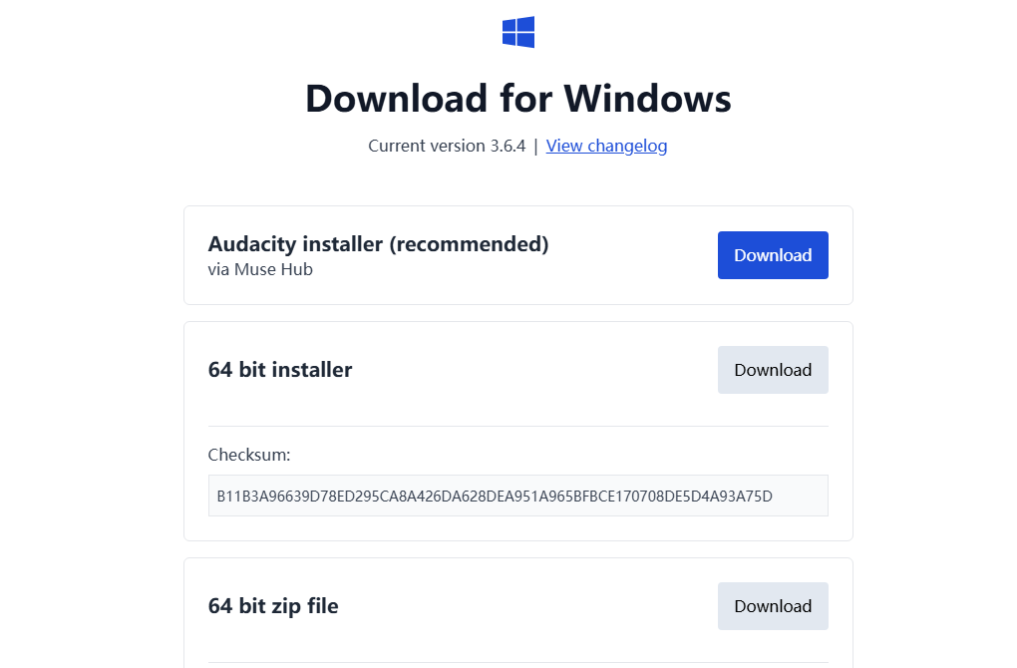This screenshot has width=1017, height=668.
Task: Click the word Audacity in installer title
Action: pos(251,244)
